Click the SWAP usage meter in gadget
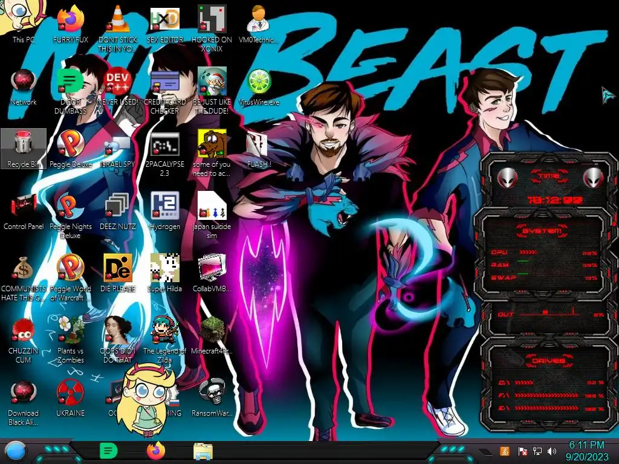This screenshot has width=619, height=464. click(544, 278)
